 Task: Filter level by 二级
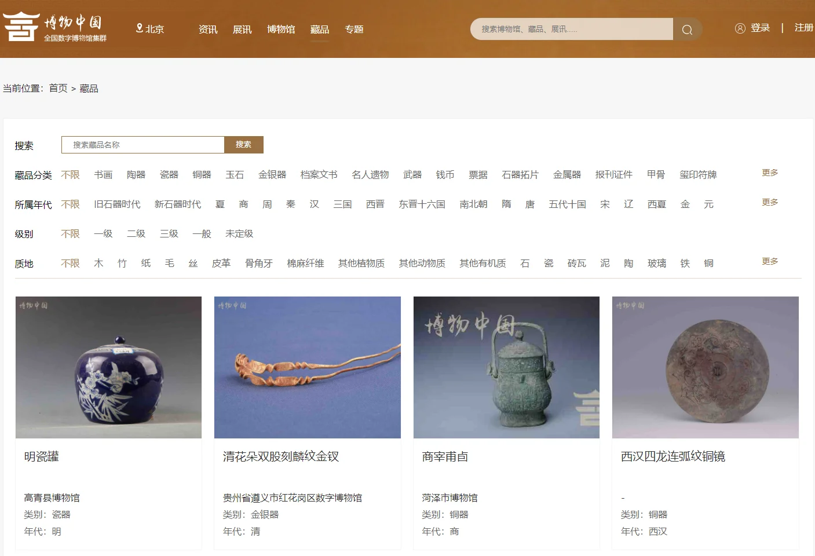pyautogui.click(x=136, y=233)
